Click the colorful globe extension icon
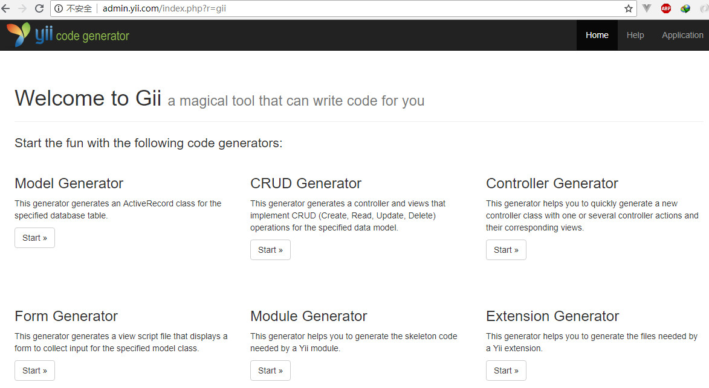This screenshot has width=709, height=388. 685,8
